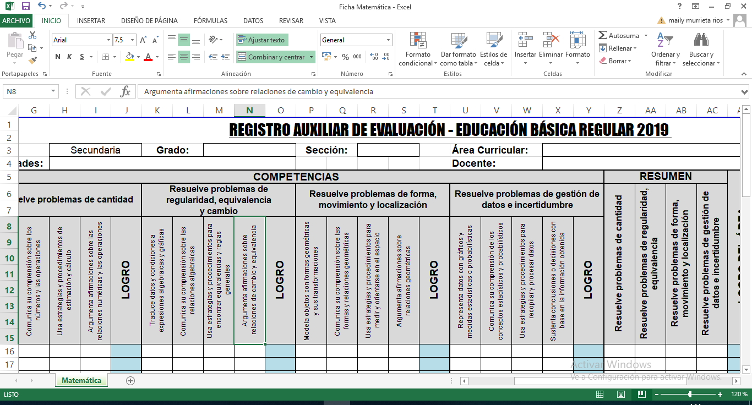Add a new sheet with plus button
Screen dimensions: 752x405
130,380
